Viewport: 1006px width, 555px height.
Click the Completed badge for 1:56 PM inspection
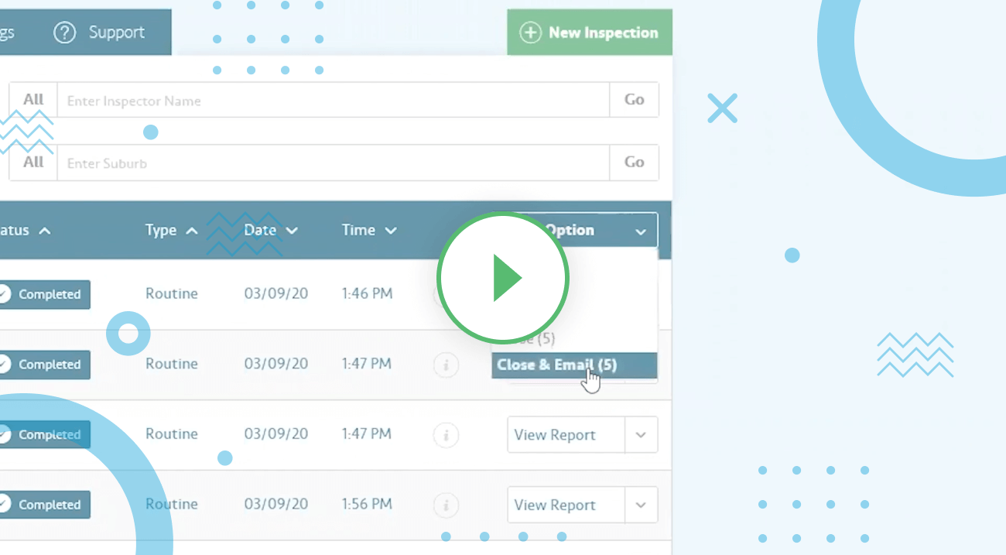44,505
